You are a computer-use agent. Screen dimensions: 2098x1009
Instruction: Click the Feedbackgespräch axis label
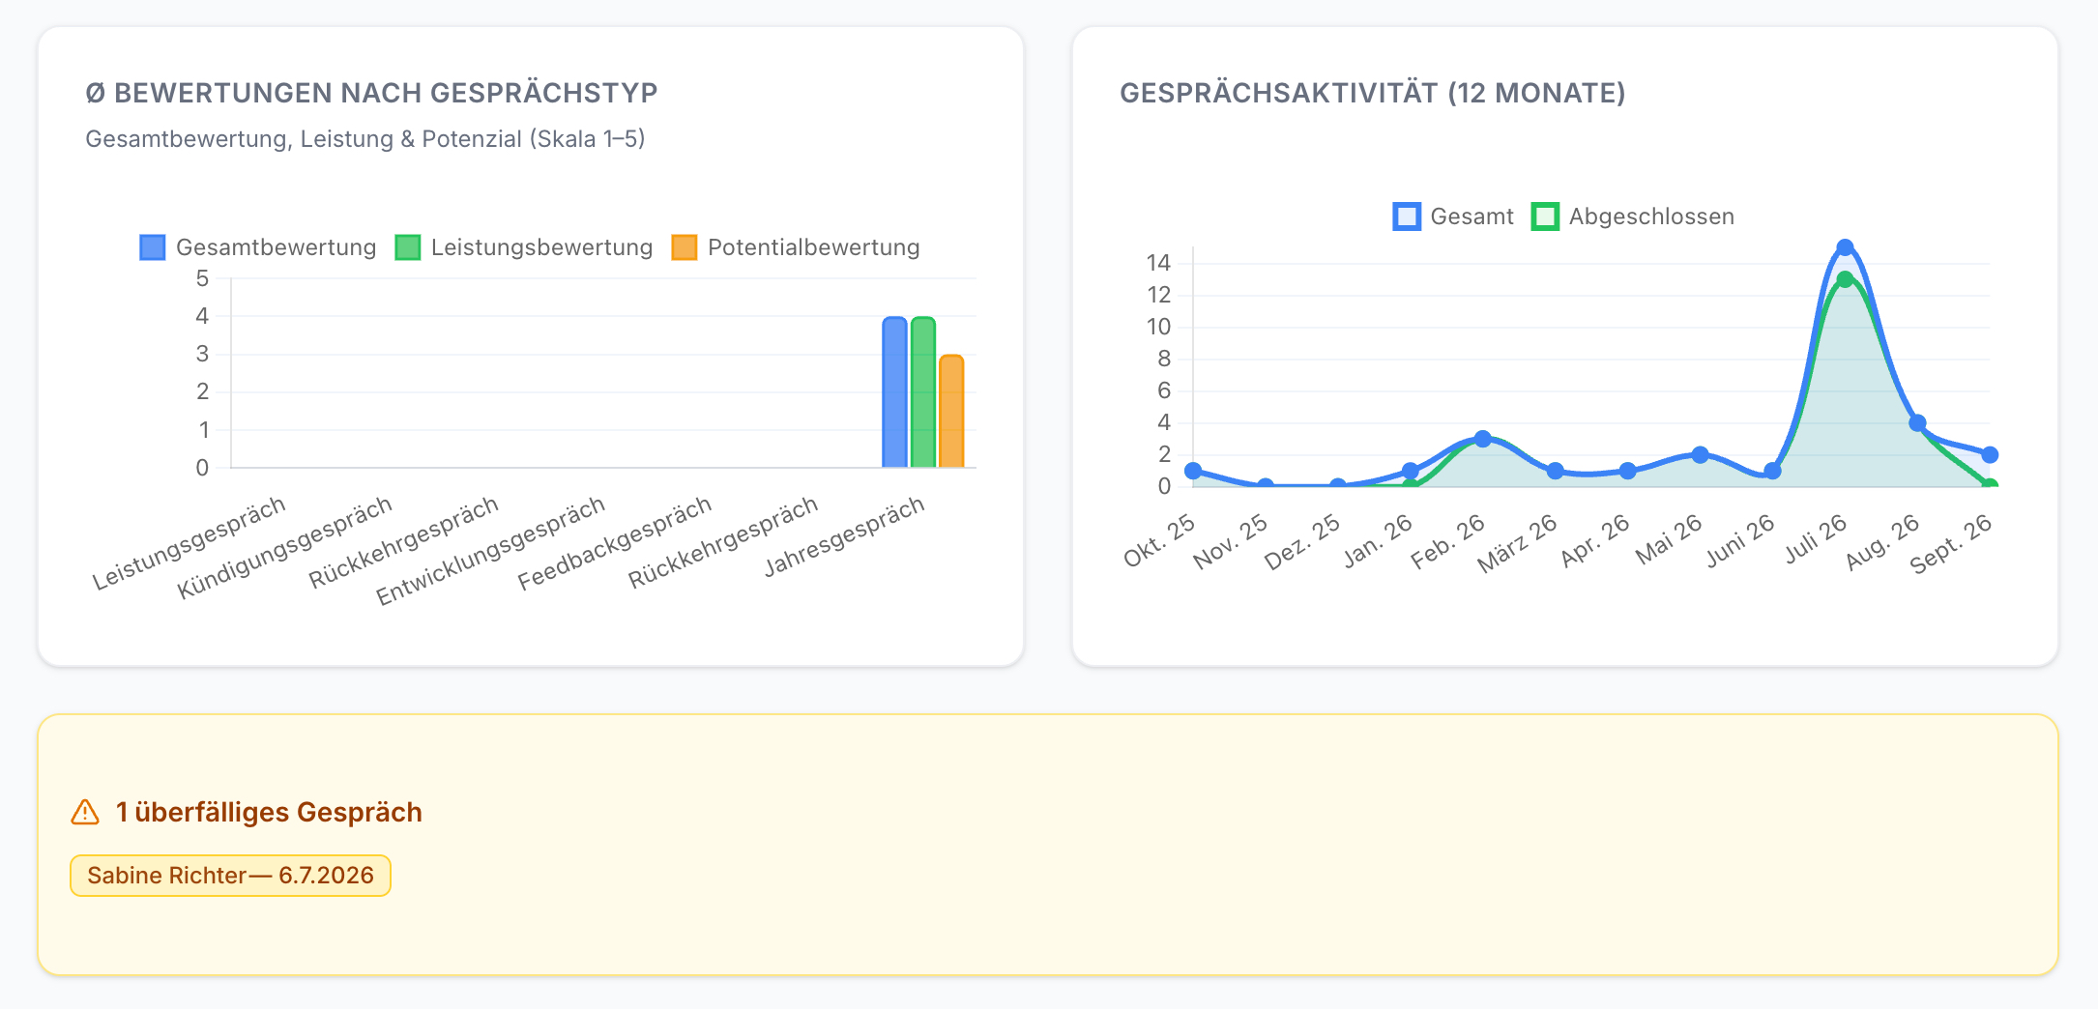(x=615, y=542)
